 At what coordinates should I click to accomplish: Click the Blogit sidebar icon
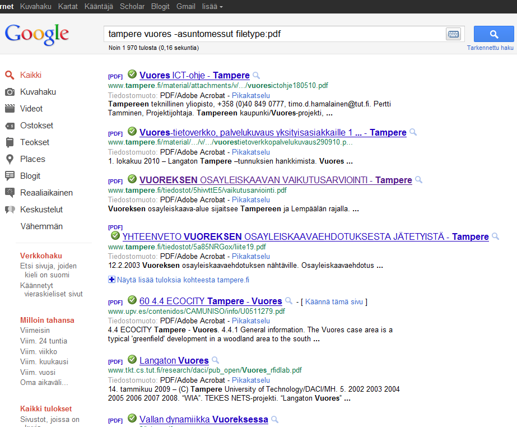(x=10, y=176)
